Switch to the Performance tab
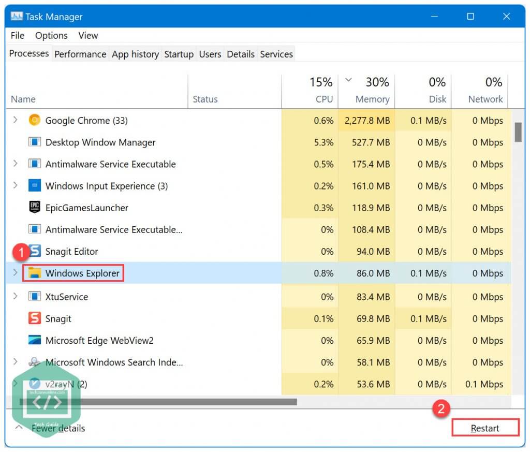This screenshot has height=452, width=530. [x=80, y=54]
